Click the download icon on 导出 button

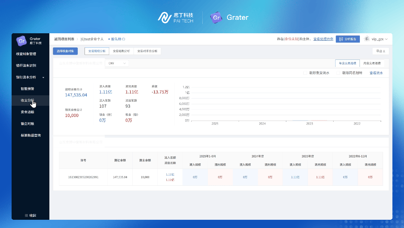[384, 51]
